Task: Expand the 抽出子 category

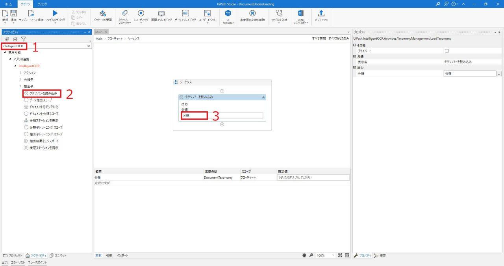Action: pos(20,86)
